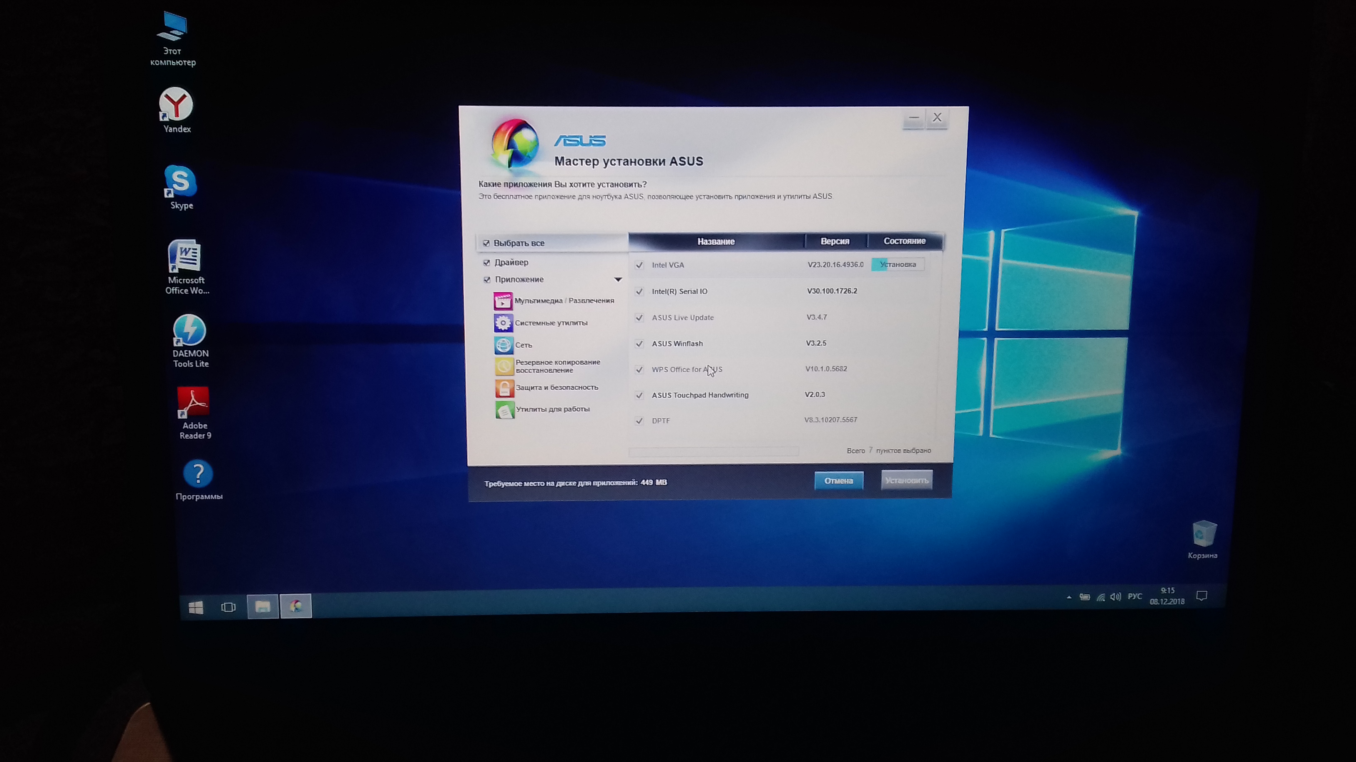1356x762 pixels.
Task: Launch DAEMON Tools Lite shortcut
Action: 190,341
